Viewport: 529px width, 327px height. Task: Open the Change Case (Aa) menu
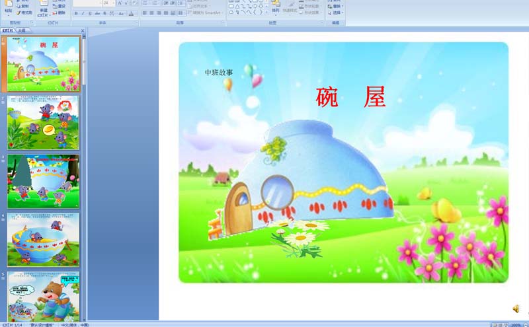(x=122, y=13)
